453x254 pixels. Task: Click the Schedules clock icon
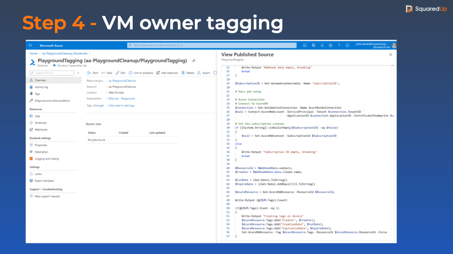click(x=31, y=123)
